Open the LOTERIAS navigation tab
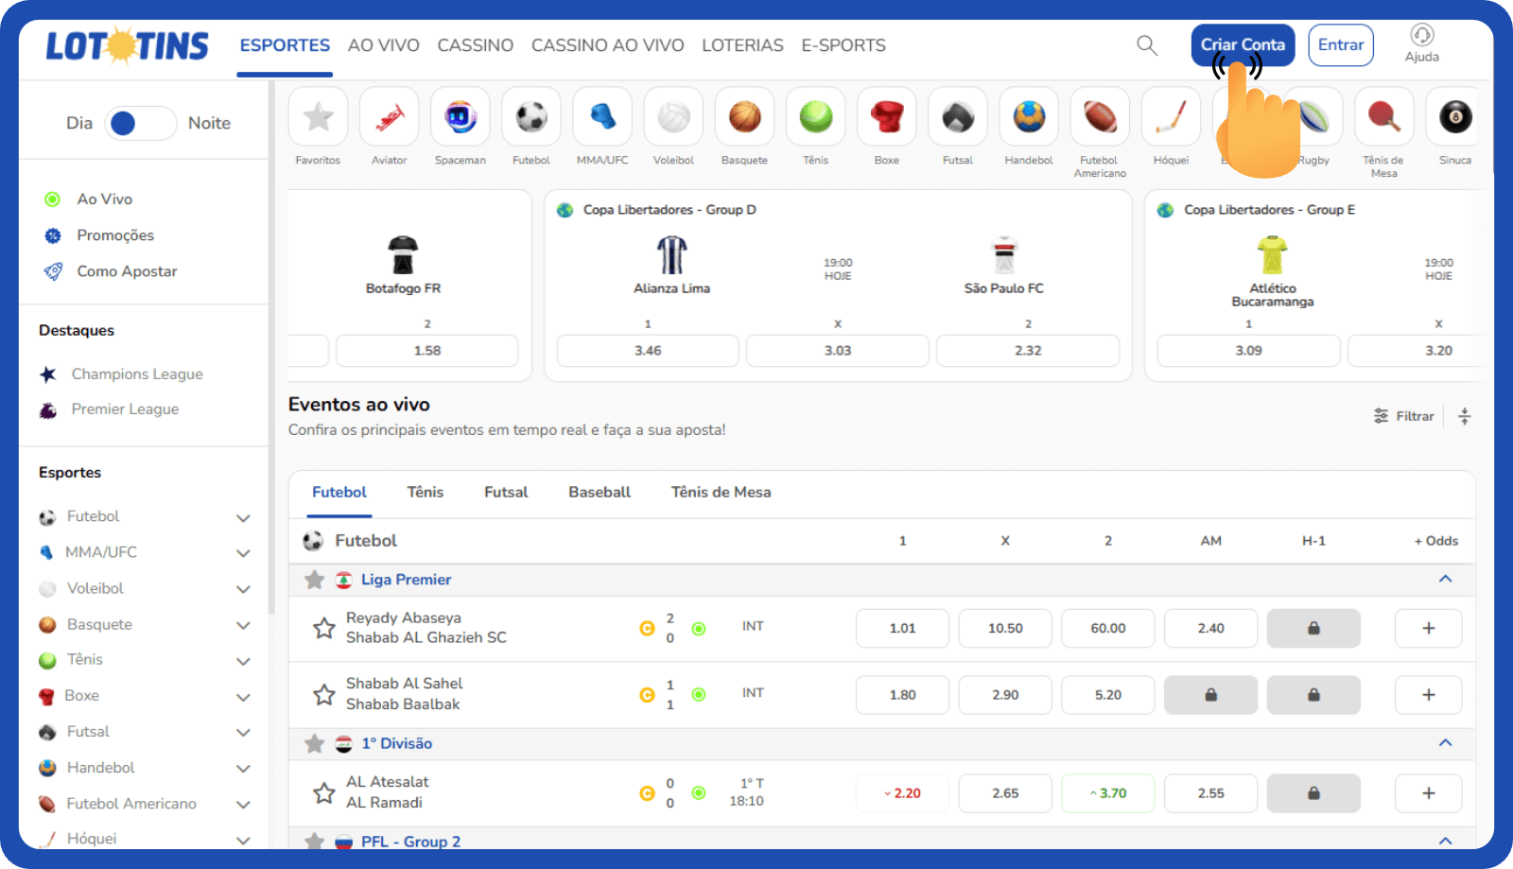 point(742,45)
